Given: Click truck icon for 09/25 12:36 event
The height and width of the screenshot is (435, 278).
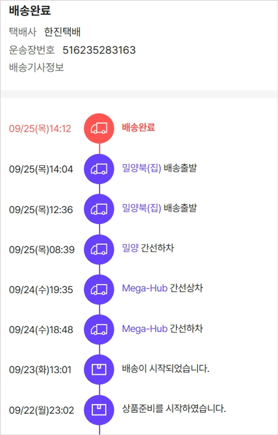Looking at the screenshot, I should point(99,209).
